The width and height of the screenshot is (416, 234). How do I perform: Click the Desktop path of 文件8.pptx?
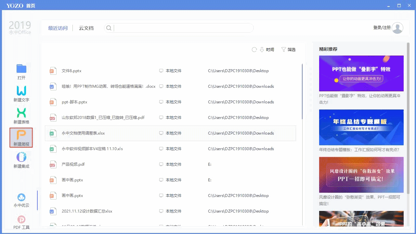click(238, 71)
